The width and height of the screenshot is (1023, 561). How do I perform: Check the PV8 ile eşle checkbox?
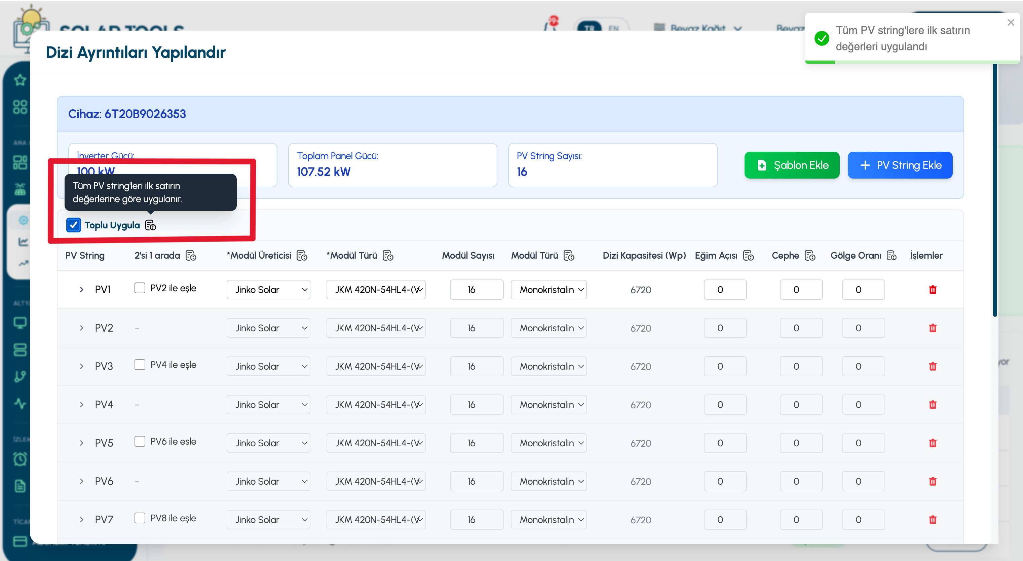pos(140,518)
